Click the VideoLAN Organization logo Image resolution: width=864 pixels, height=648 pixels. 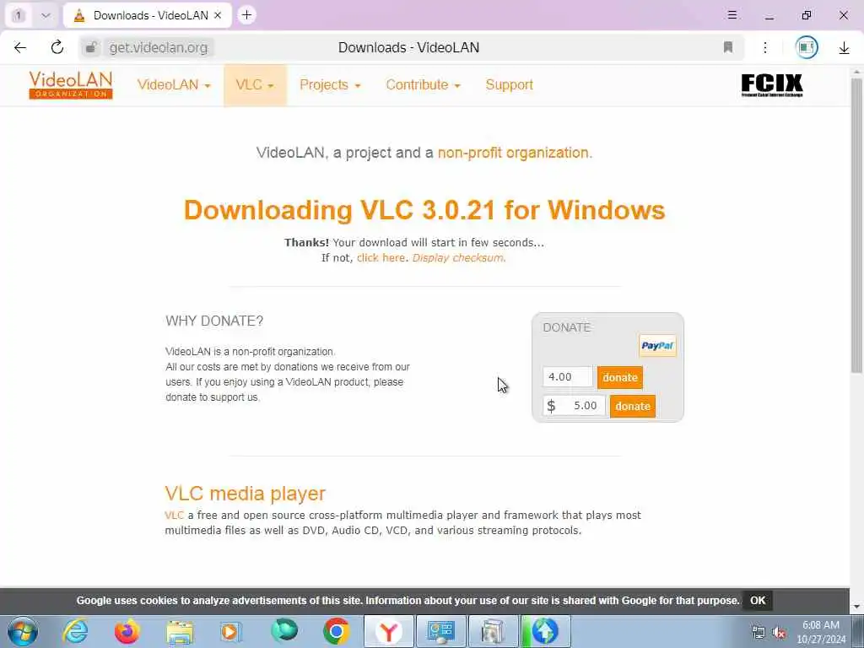(x=71, y=85)
